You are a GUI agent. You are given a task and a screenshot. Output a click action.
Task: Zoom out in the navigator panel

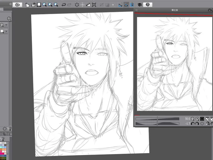click(193, 119)
